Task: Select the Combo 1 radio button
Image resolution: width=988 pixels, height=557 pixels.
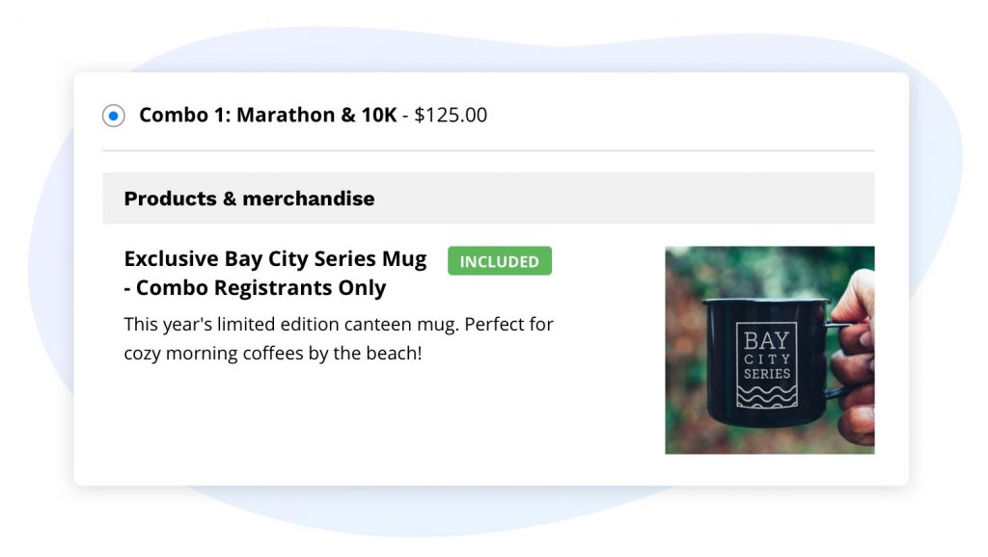Action: 114,116
